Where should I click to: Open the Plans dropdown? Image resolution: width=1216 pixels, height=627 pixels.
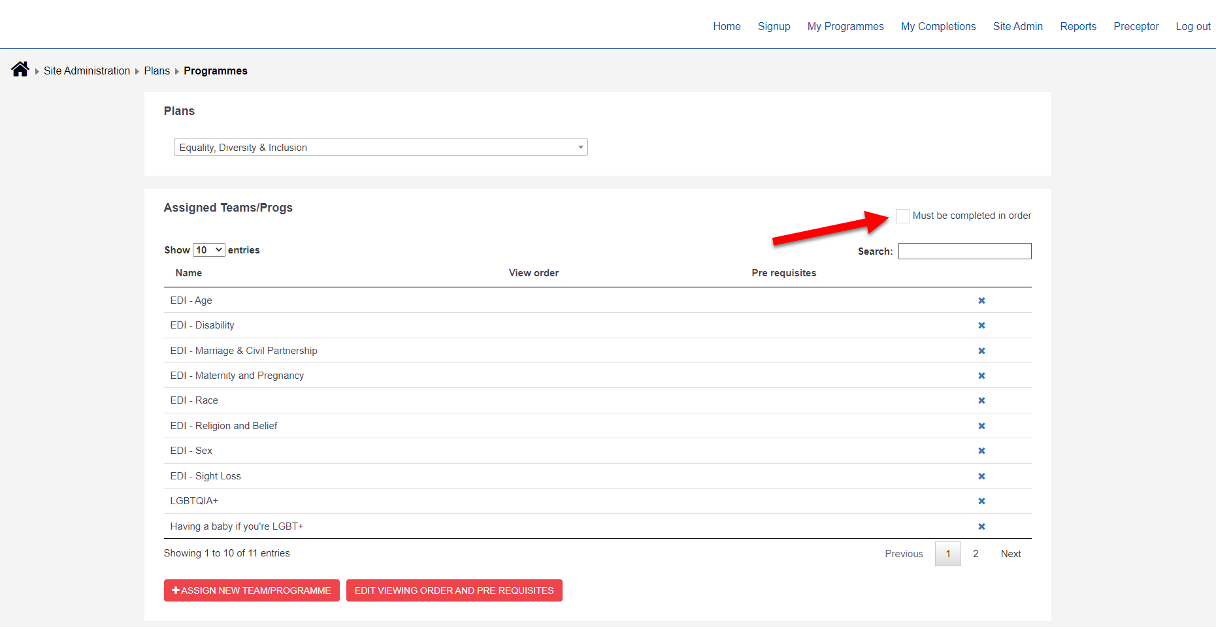381,147
